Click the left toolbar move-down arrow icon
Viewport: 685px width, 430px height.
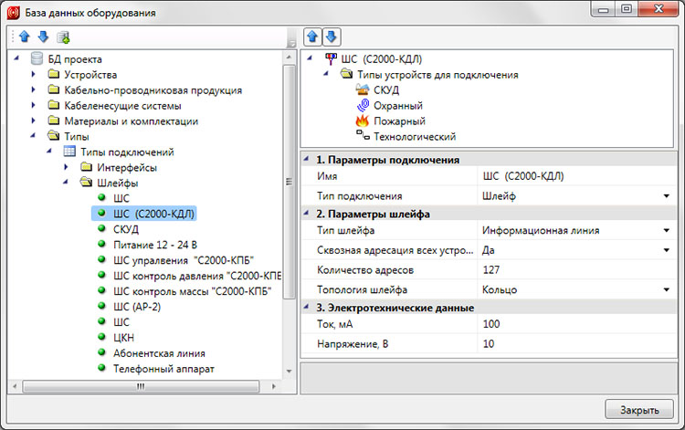43,37
